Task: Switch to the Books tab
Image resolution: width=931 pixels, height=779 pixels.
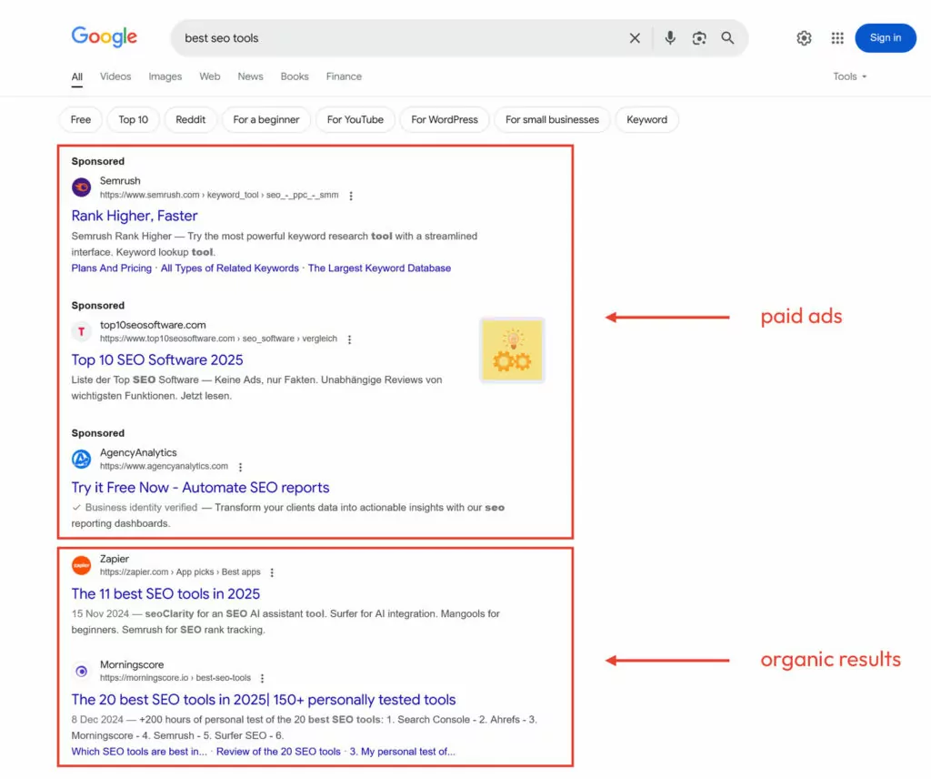Action: (x=295, y=76)
